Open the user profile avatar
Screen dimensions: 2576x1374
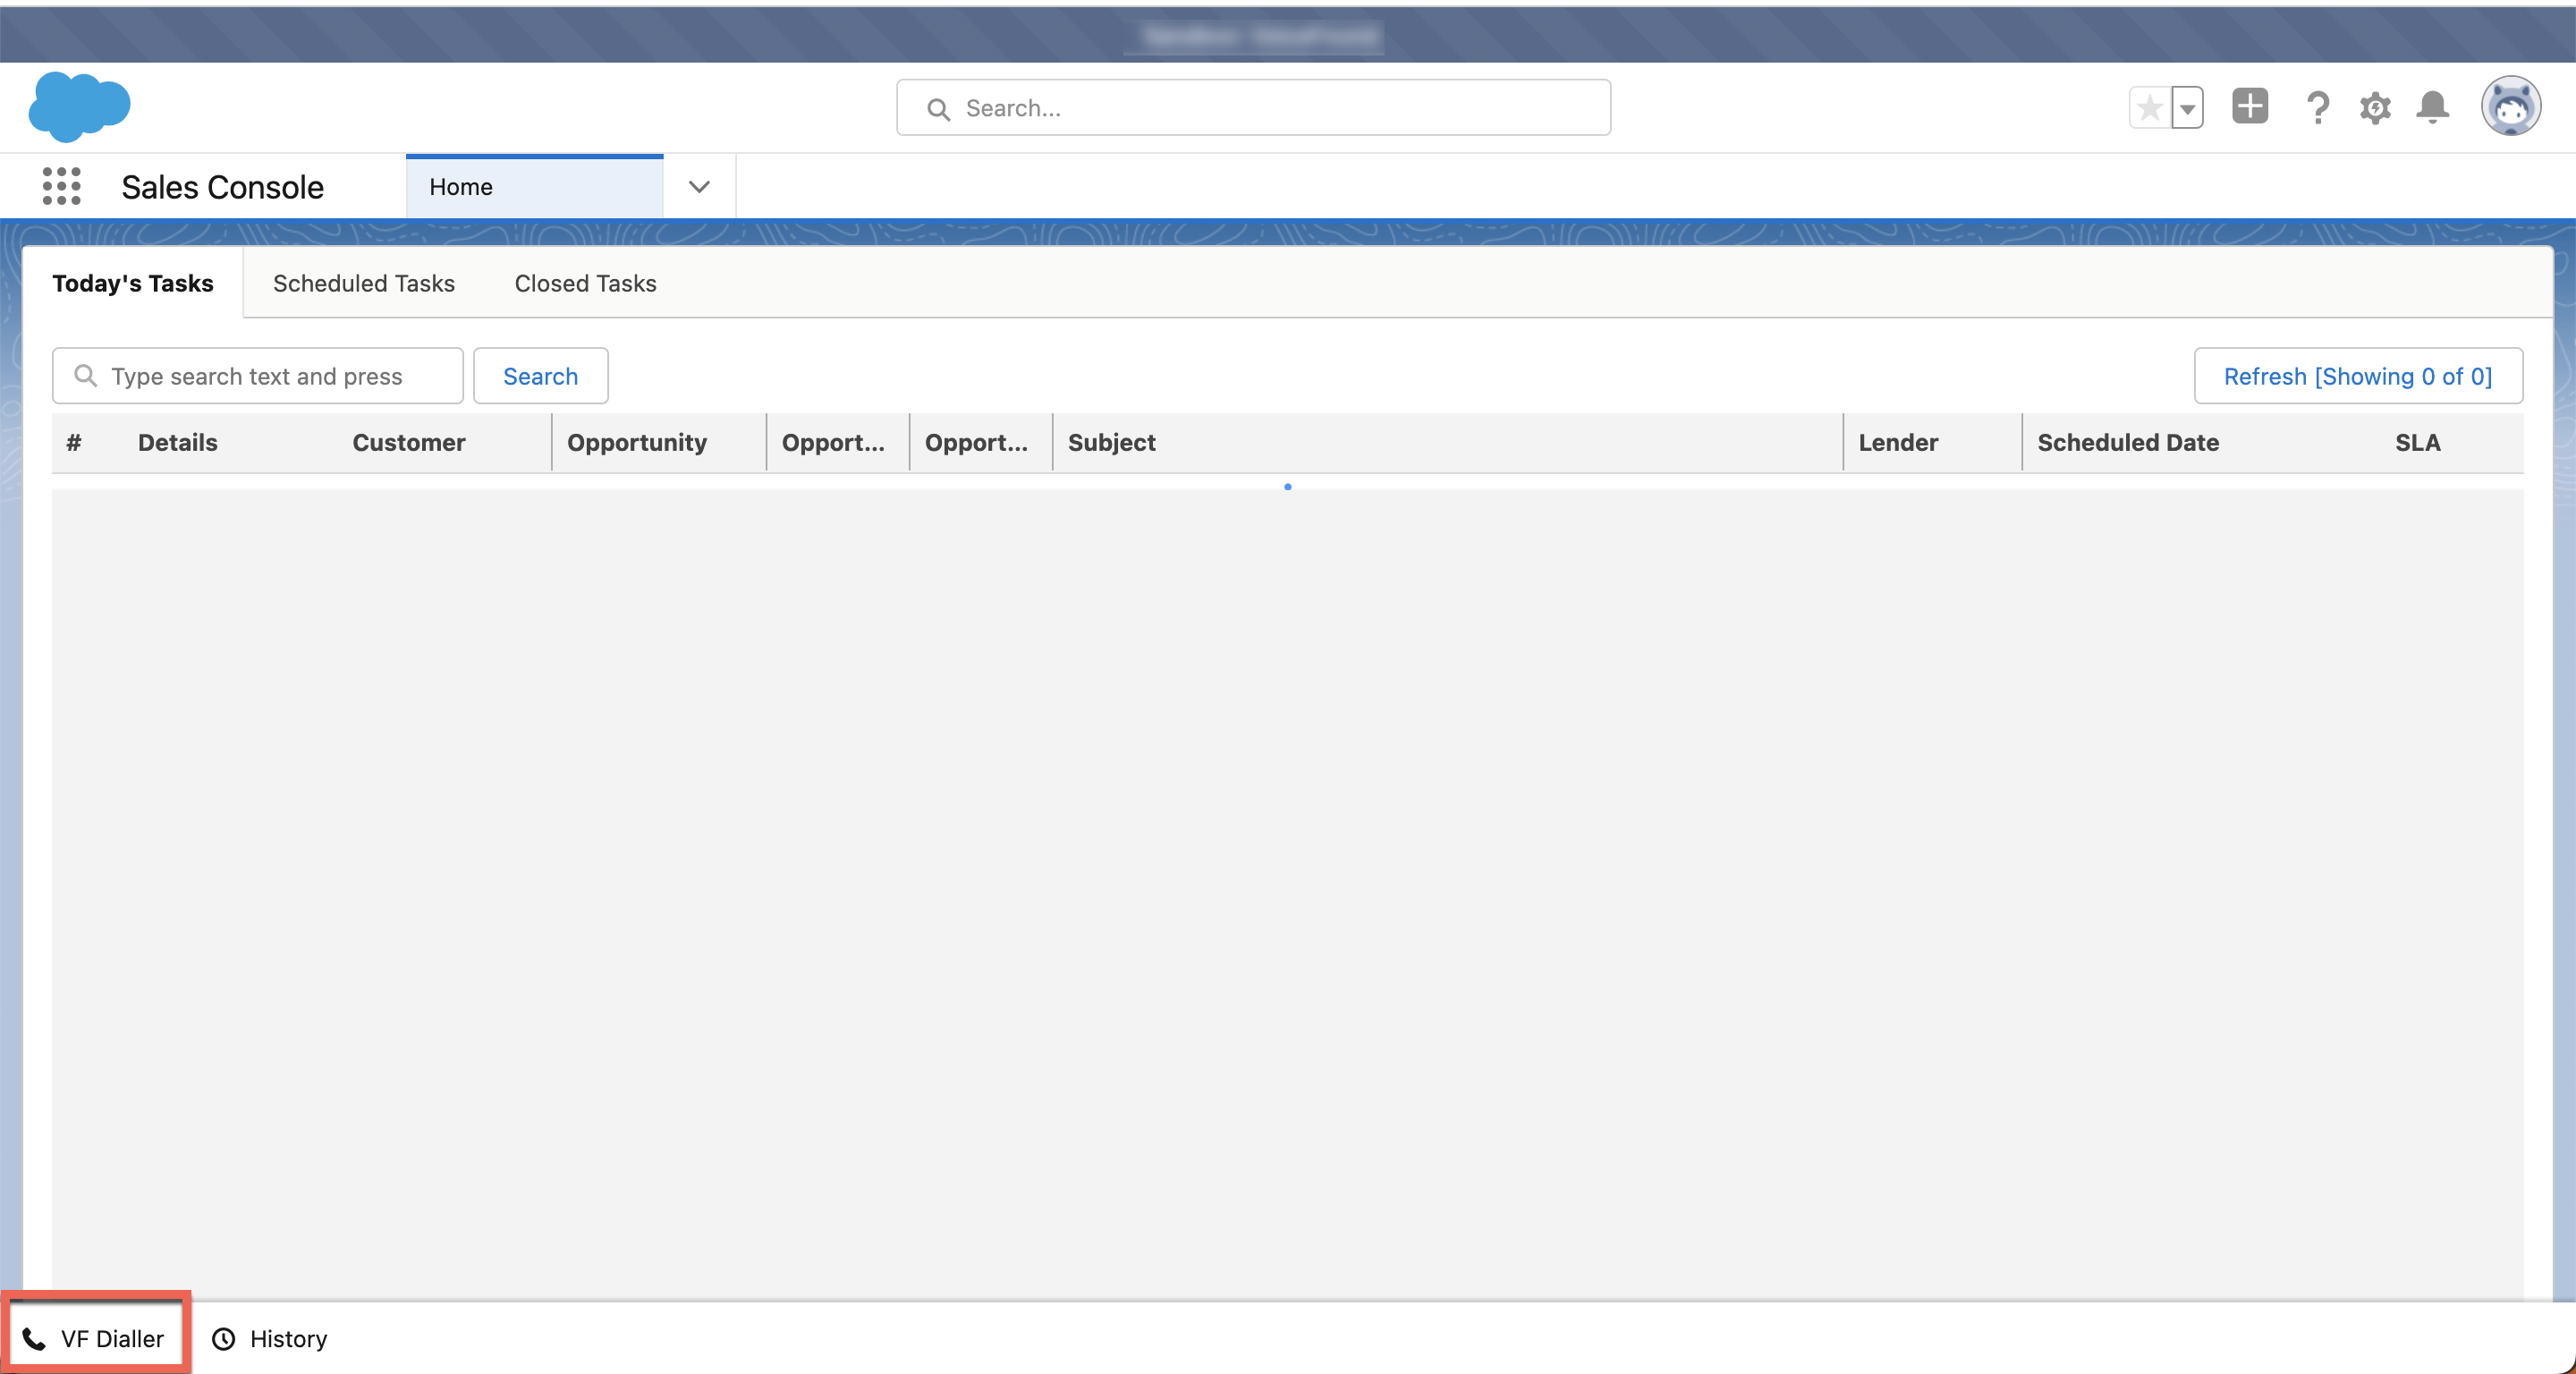2510,106
